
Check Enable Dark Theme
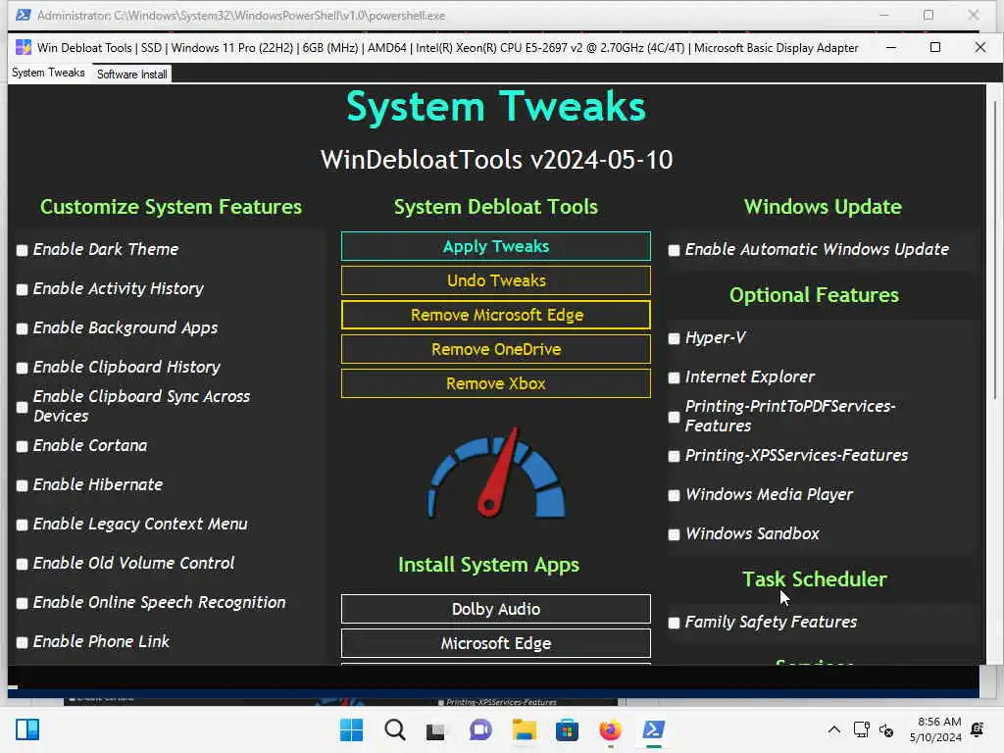(22, 250)
